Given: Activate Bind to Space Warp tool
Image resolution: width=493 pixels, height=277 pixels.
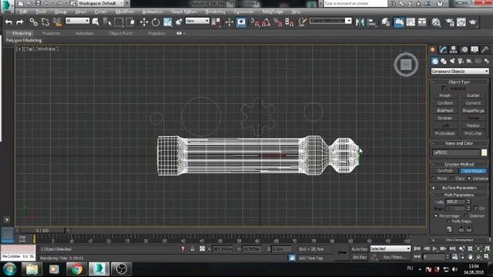Looking at the screenshot, I should click(57, 22).
